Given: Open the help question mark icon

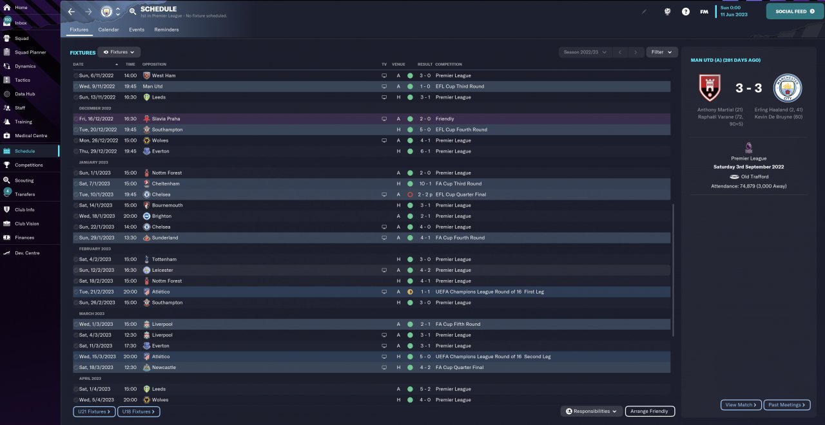Looking at the screenshot, I should pyautogui.click(x=686, y=12).
